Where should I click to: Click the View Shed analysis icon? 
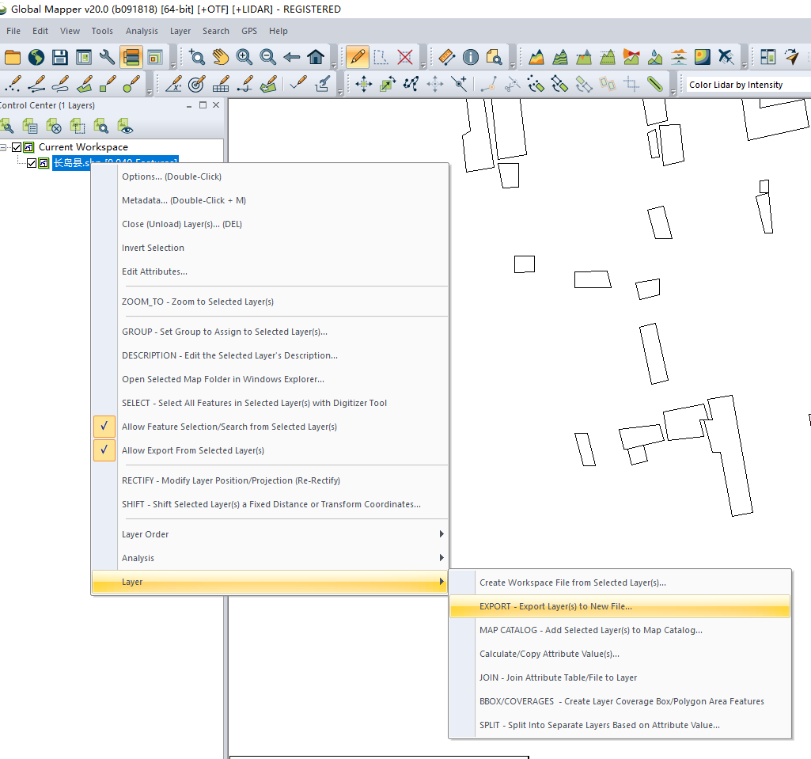click(631, 57)
